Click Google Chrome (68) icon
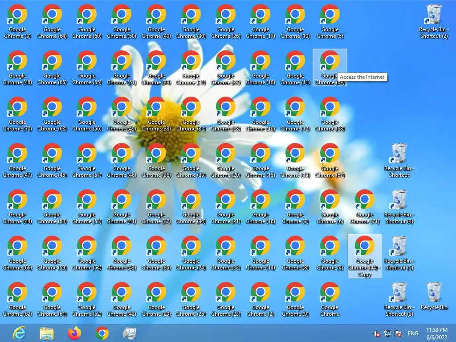Viewport: 456px width, 342px height. (x=330, y=114)
